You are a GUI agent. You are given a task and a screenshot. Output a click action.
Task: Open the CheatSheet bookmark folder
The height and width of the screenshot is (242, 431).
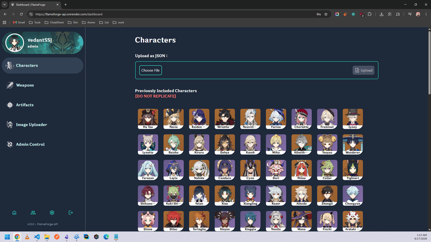(x=54, y=23)
